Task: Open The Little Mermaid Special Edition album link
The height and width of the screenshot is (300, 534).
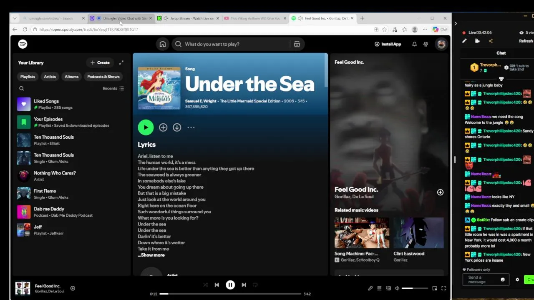Action: (250, 101)
